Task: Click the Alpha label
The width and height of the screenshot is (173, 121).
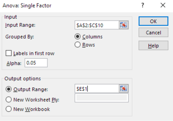Action: click(x=14, y=63)
